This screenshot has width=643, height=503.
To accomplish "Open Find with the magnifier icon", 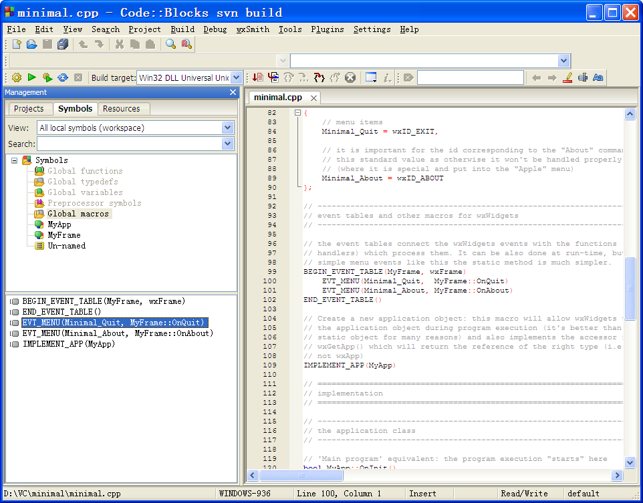I will [x=170, y=44].
